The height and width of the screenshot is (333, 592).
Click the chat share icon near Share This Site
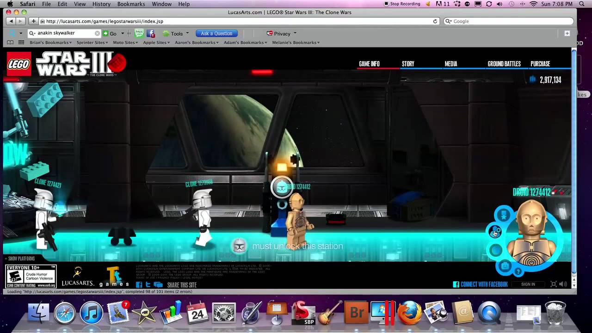(x=158, y=285)
